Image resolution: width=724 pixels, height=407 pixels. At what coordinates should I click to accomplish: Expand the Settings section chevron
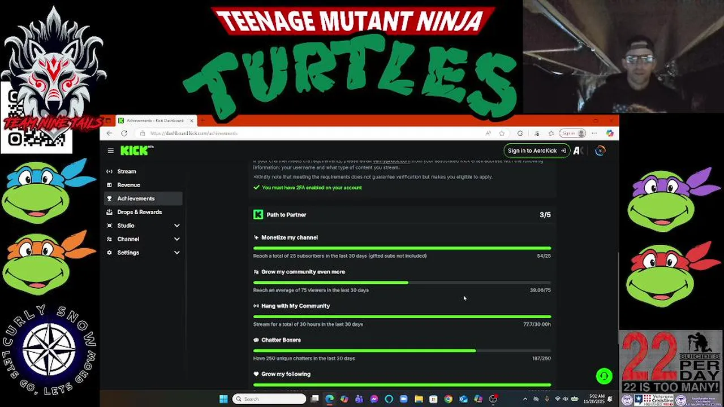[x=176, y=253]
